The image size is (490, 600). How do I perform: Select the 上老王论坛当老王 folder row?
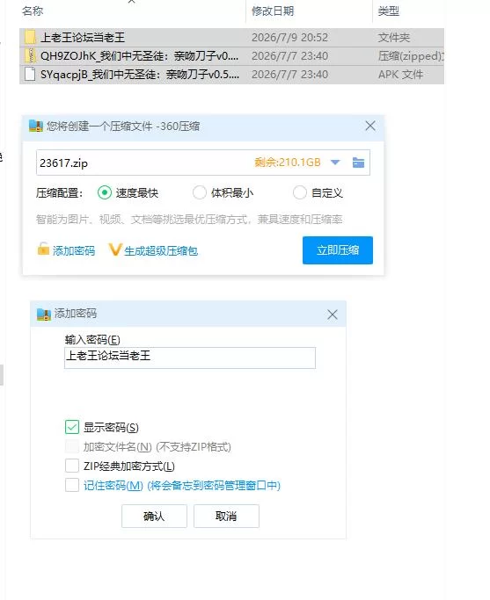coord(231,37)
